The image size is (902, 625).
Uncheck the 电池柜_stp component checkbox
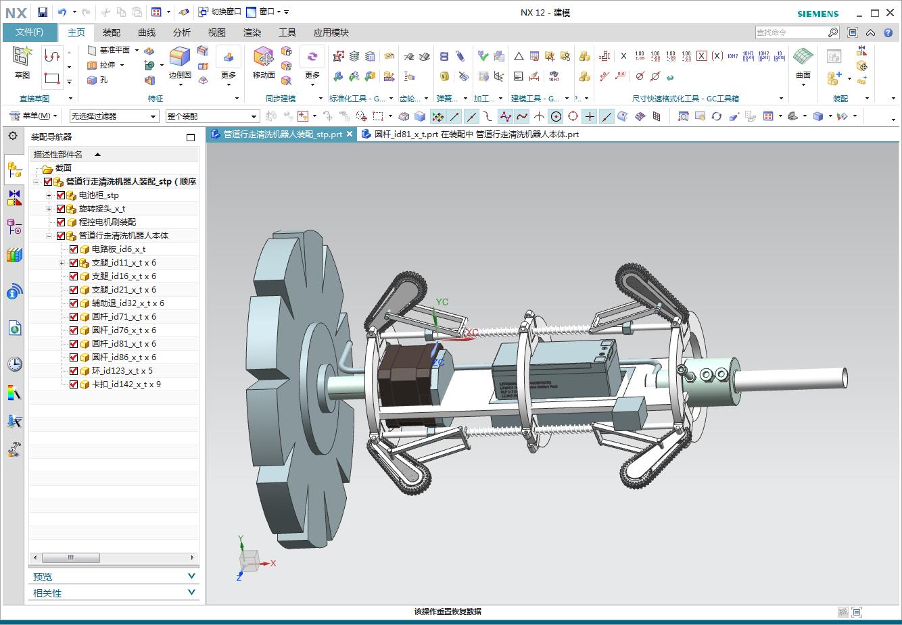tap(61, 195)
